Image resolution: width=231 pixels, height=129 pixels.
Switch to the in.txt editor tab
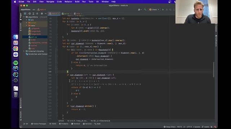78,14
